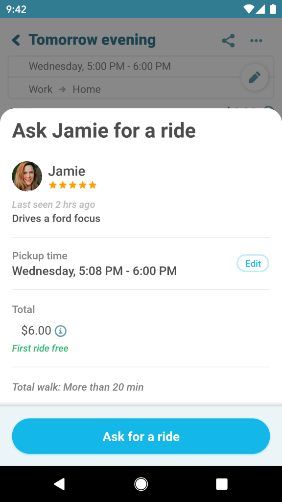Image resolution: width=282 pixels, height=502 pixels.
Task: Tap the Wednesday 5:00 PM - 6:00 PM field
Action: click(141, 66)
